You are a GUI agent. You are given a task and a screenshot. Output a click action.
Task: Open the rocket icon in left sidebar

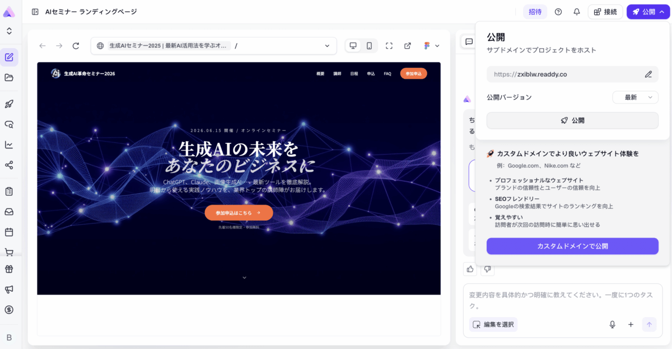pyautogui.click(x=9, y=104)
